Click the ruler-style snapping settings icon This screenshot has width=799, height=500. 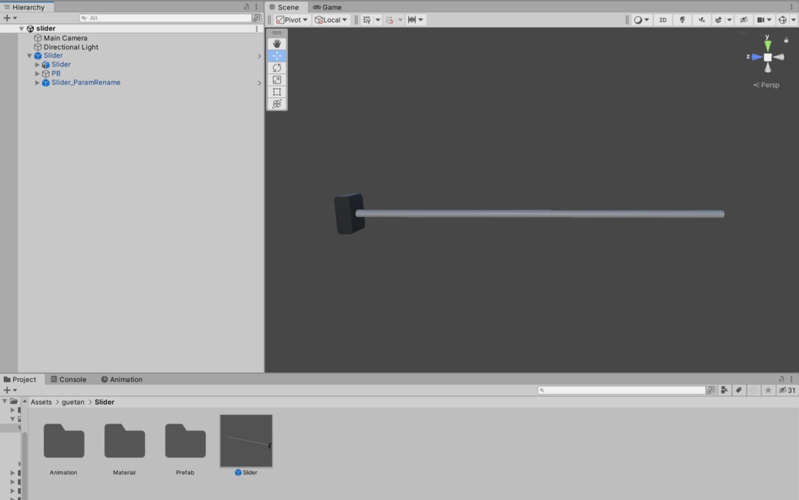tap(412, 20)
